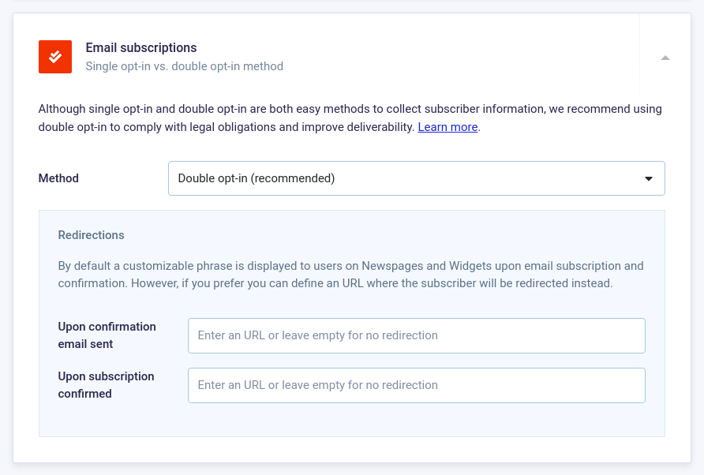Focus the Upon subscription confirmed URL field
The height and width of the screenshot is (475, 704).
tap(416, 385)
